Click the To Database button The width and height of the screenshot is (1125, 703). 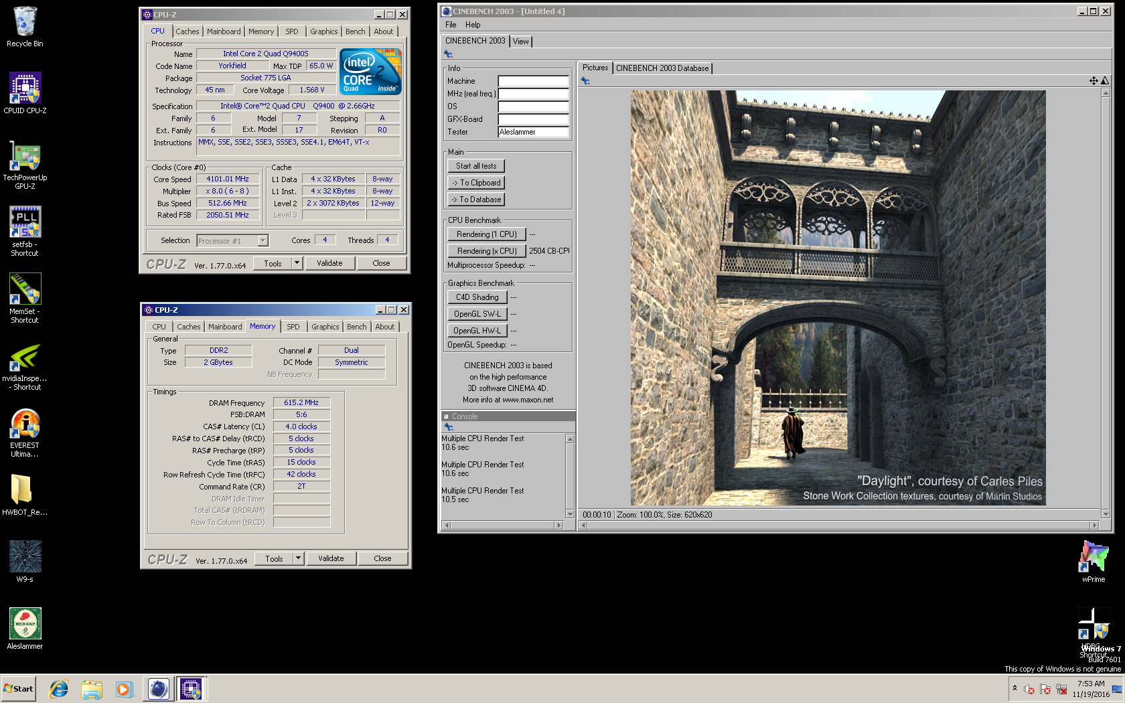pyautogui.click(x=476, y=200)
